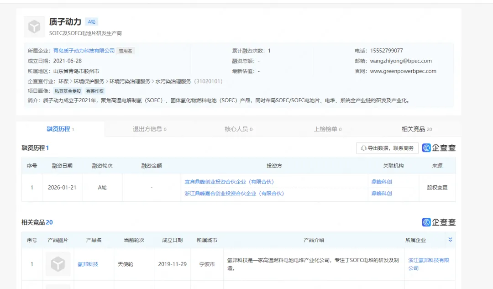Select the 融资历程 tab

point(60,129)
